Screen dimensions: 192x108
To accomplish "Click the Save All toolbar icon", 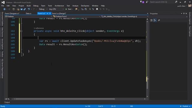I will pyautogui.click(x=25, y=9).
